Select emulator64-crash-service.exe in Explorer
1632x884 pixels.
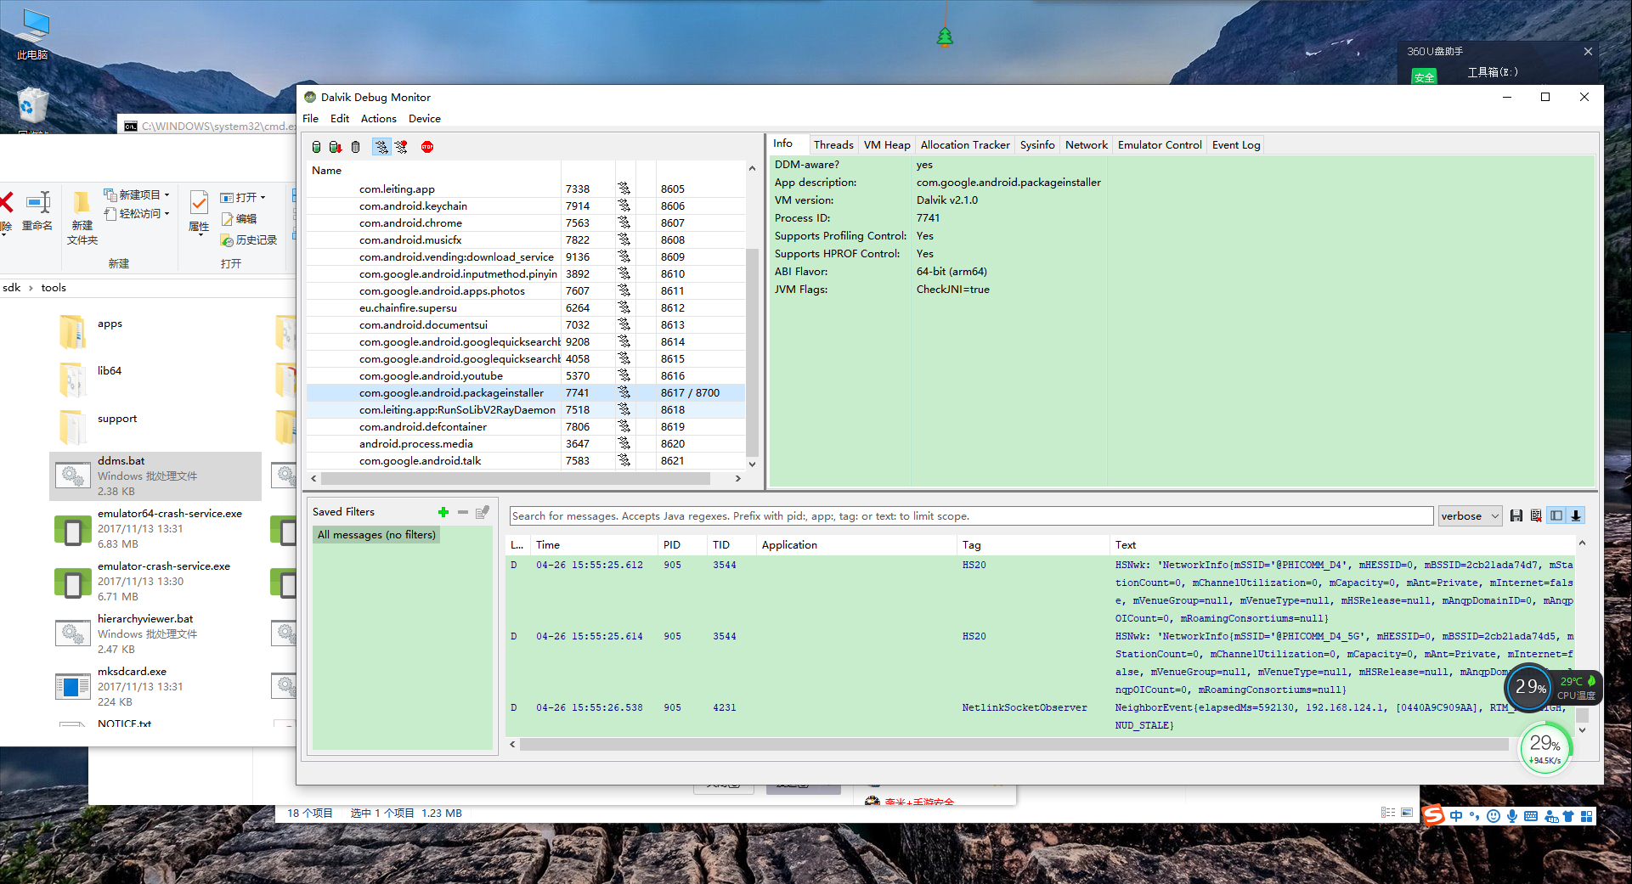155,529
